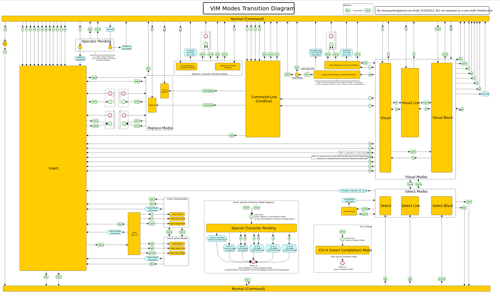Select the :startgreplace transition node

tap(208, 91)
